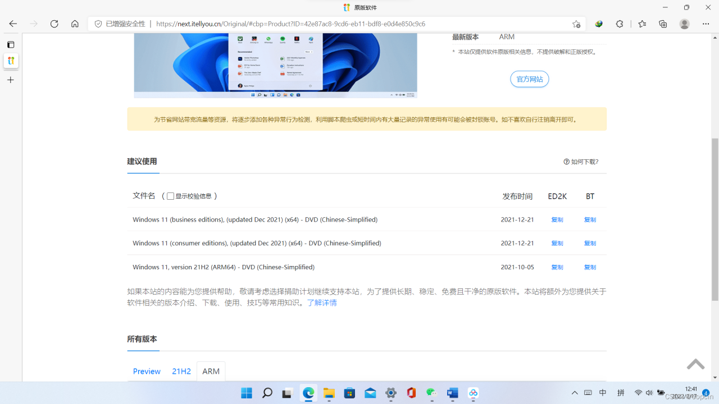This screenshot has width=719, height=404.
Task: Open the Wi-Fi network tray icon
Action: [638, 393]
